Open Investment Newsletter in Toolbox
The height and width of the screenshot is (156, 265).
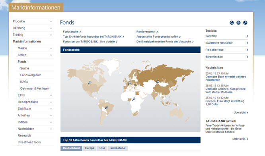point(227,43)
